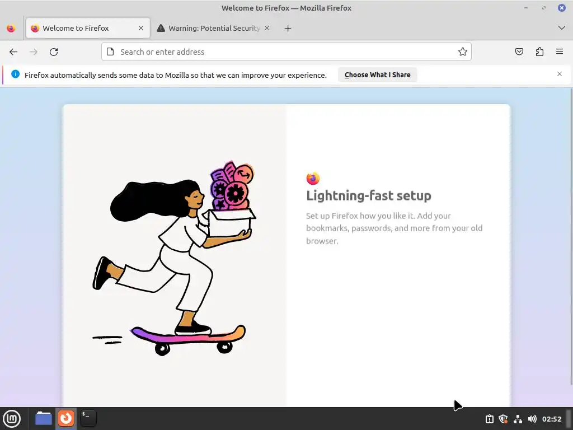Image resolution: width=573 pixels, height=430 pixels.
Task: Click the Firefox taskbar button
Action: pos(66,418)
